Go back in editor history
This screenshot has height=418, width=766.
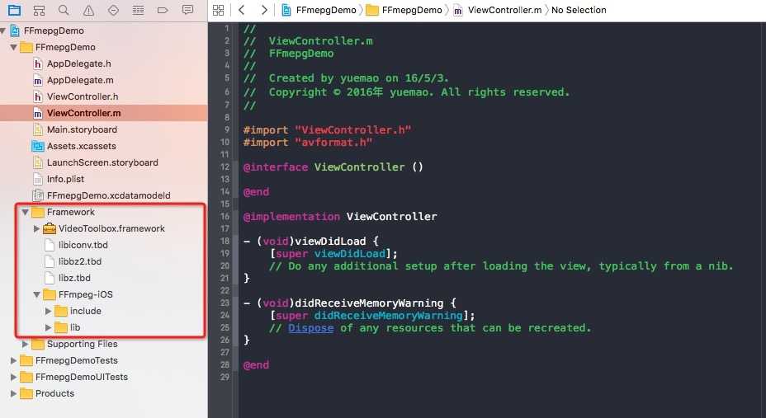pos(241,10)
